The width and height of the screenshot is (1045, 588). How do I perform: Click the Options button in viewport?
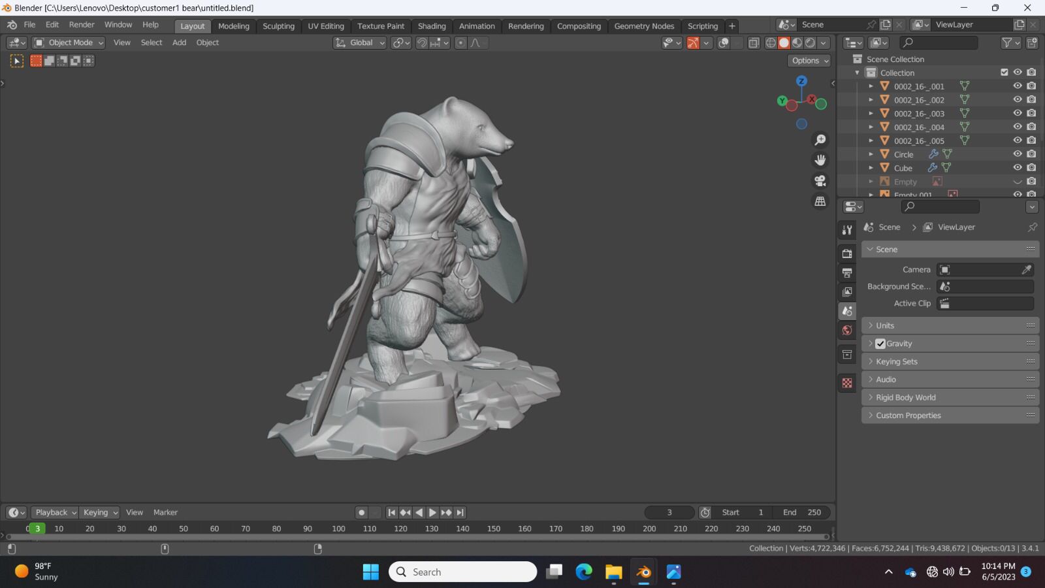(x=809, y=60)
